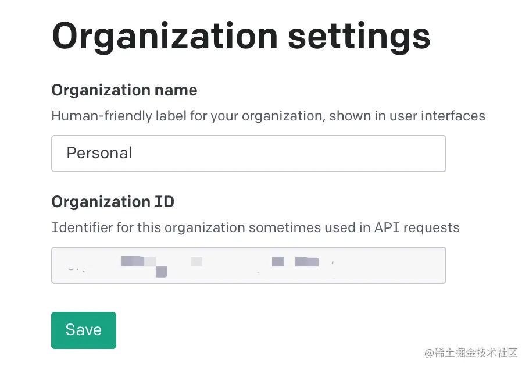The width and height of the screenshot is (529, 370).
Task: Click the word "Organization" in the page heading
Action: pos(165,36)
